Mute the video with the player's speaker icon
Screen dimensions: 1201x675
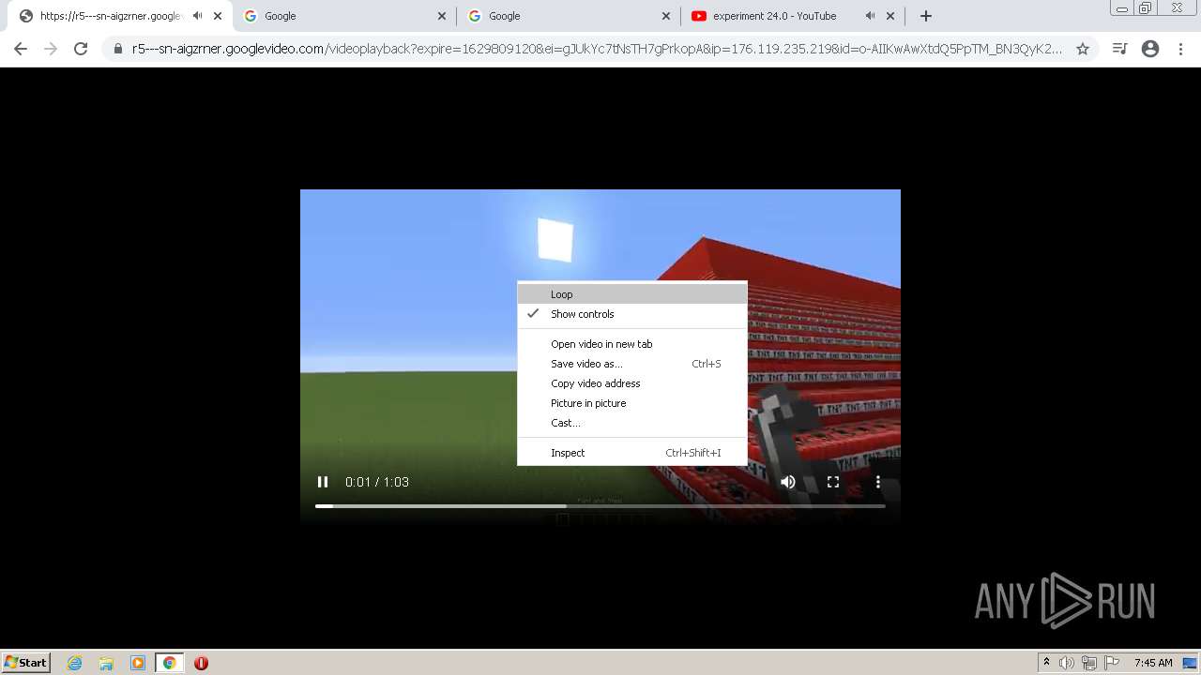pyautogui.click(x=788, y=482)
